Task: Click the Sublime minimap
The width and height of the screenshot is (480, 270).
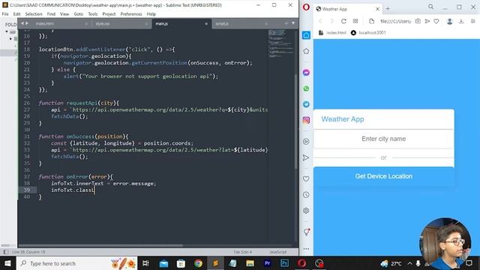Action: point(280,43)
